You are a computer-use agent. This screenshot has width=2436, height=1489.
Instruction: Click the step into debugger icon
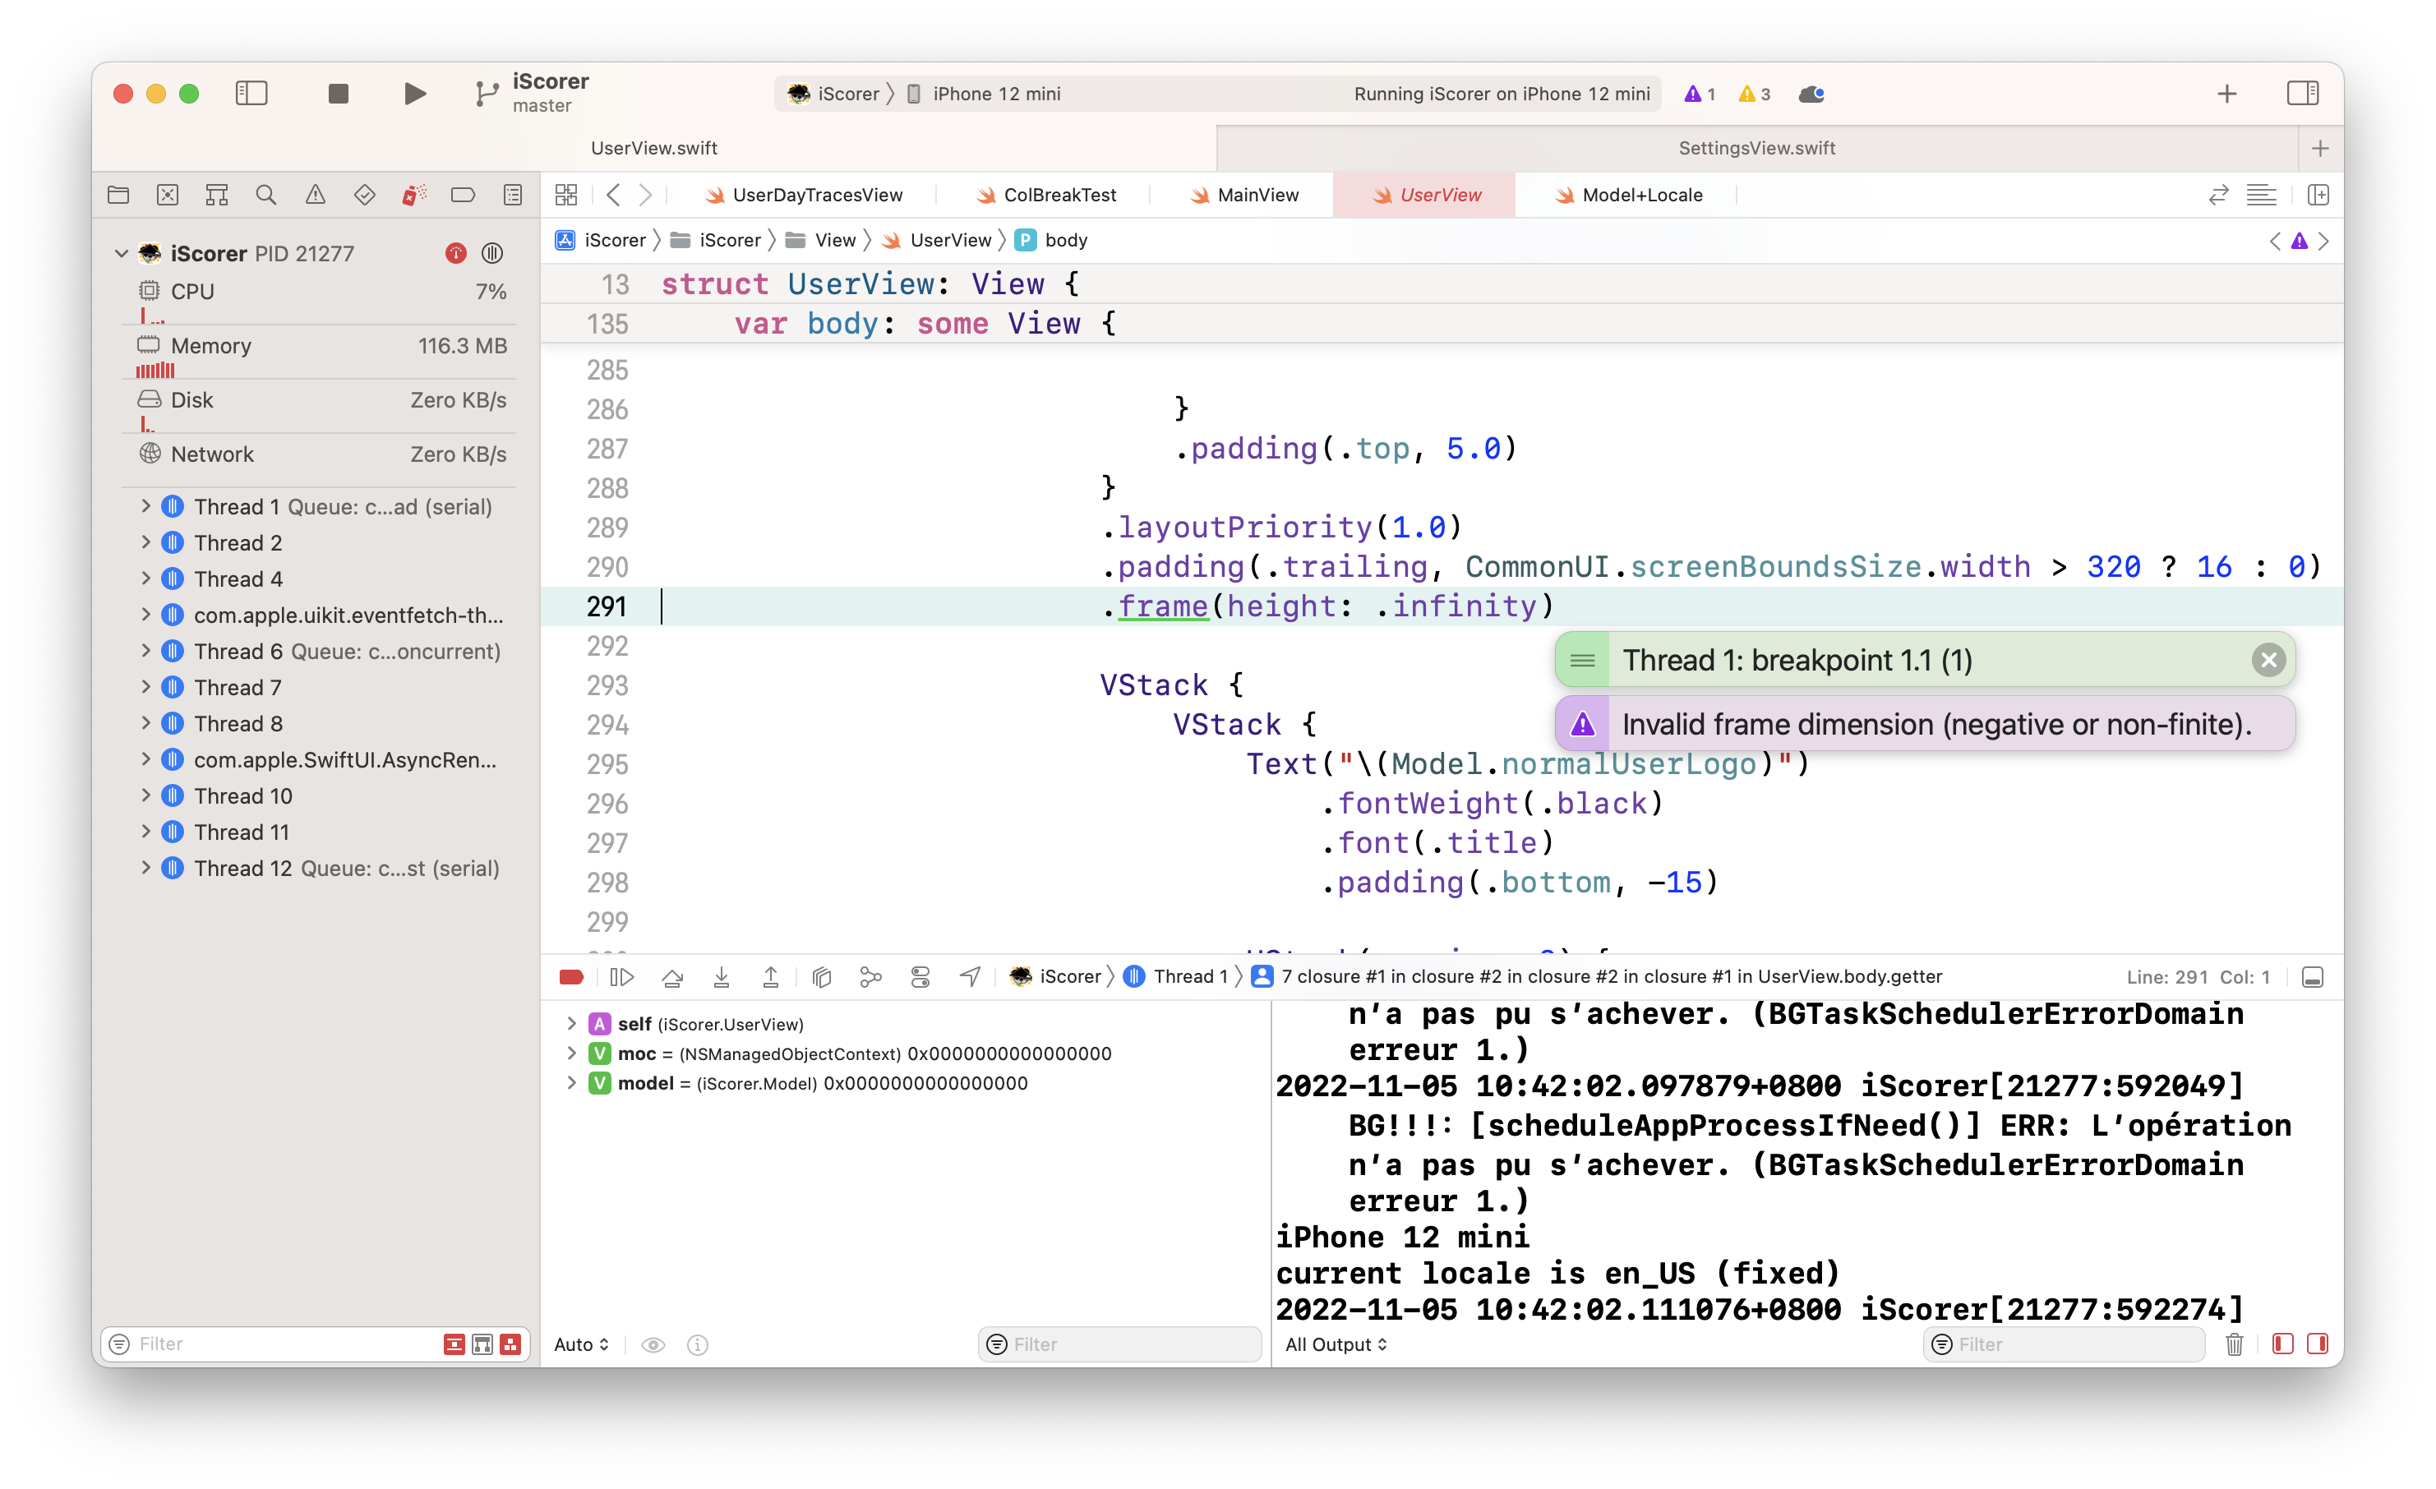point(720,976)
